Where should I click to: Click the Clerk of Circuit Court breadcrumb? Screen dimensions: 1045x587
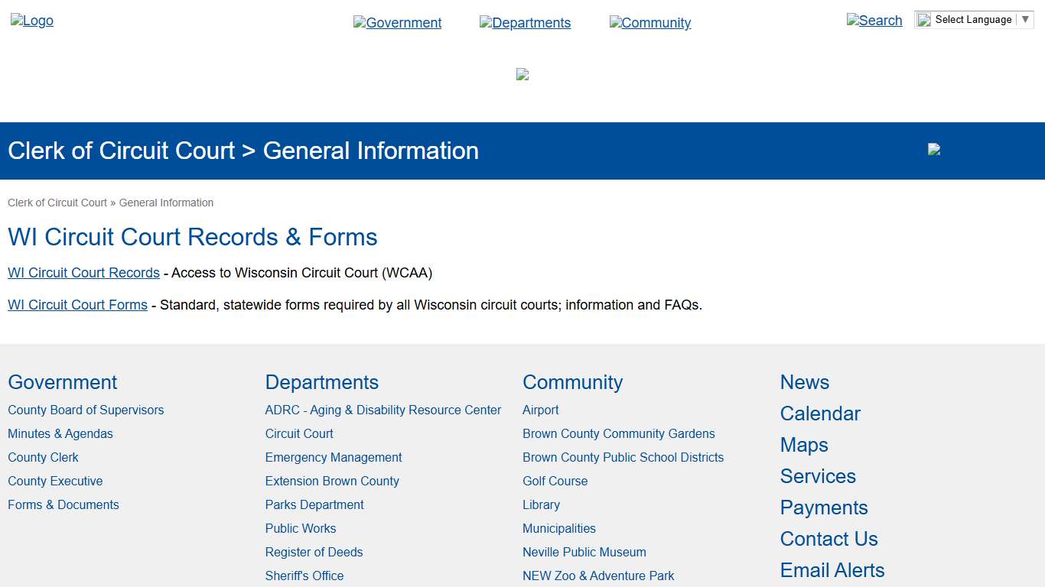pyautogui.click(x=57, y=202)
